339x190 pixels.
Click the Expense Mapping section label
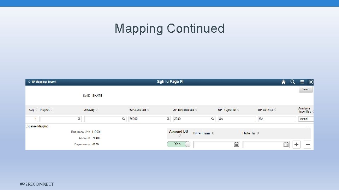37,126
